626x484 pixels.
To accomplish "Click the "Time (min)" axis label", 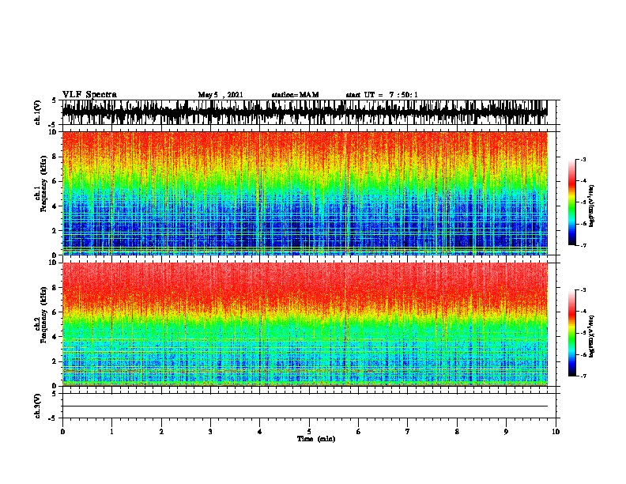I will (316, 439).
